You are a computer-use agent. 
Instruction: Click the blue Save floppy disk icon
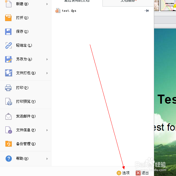[8, 32]
